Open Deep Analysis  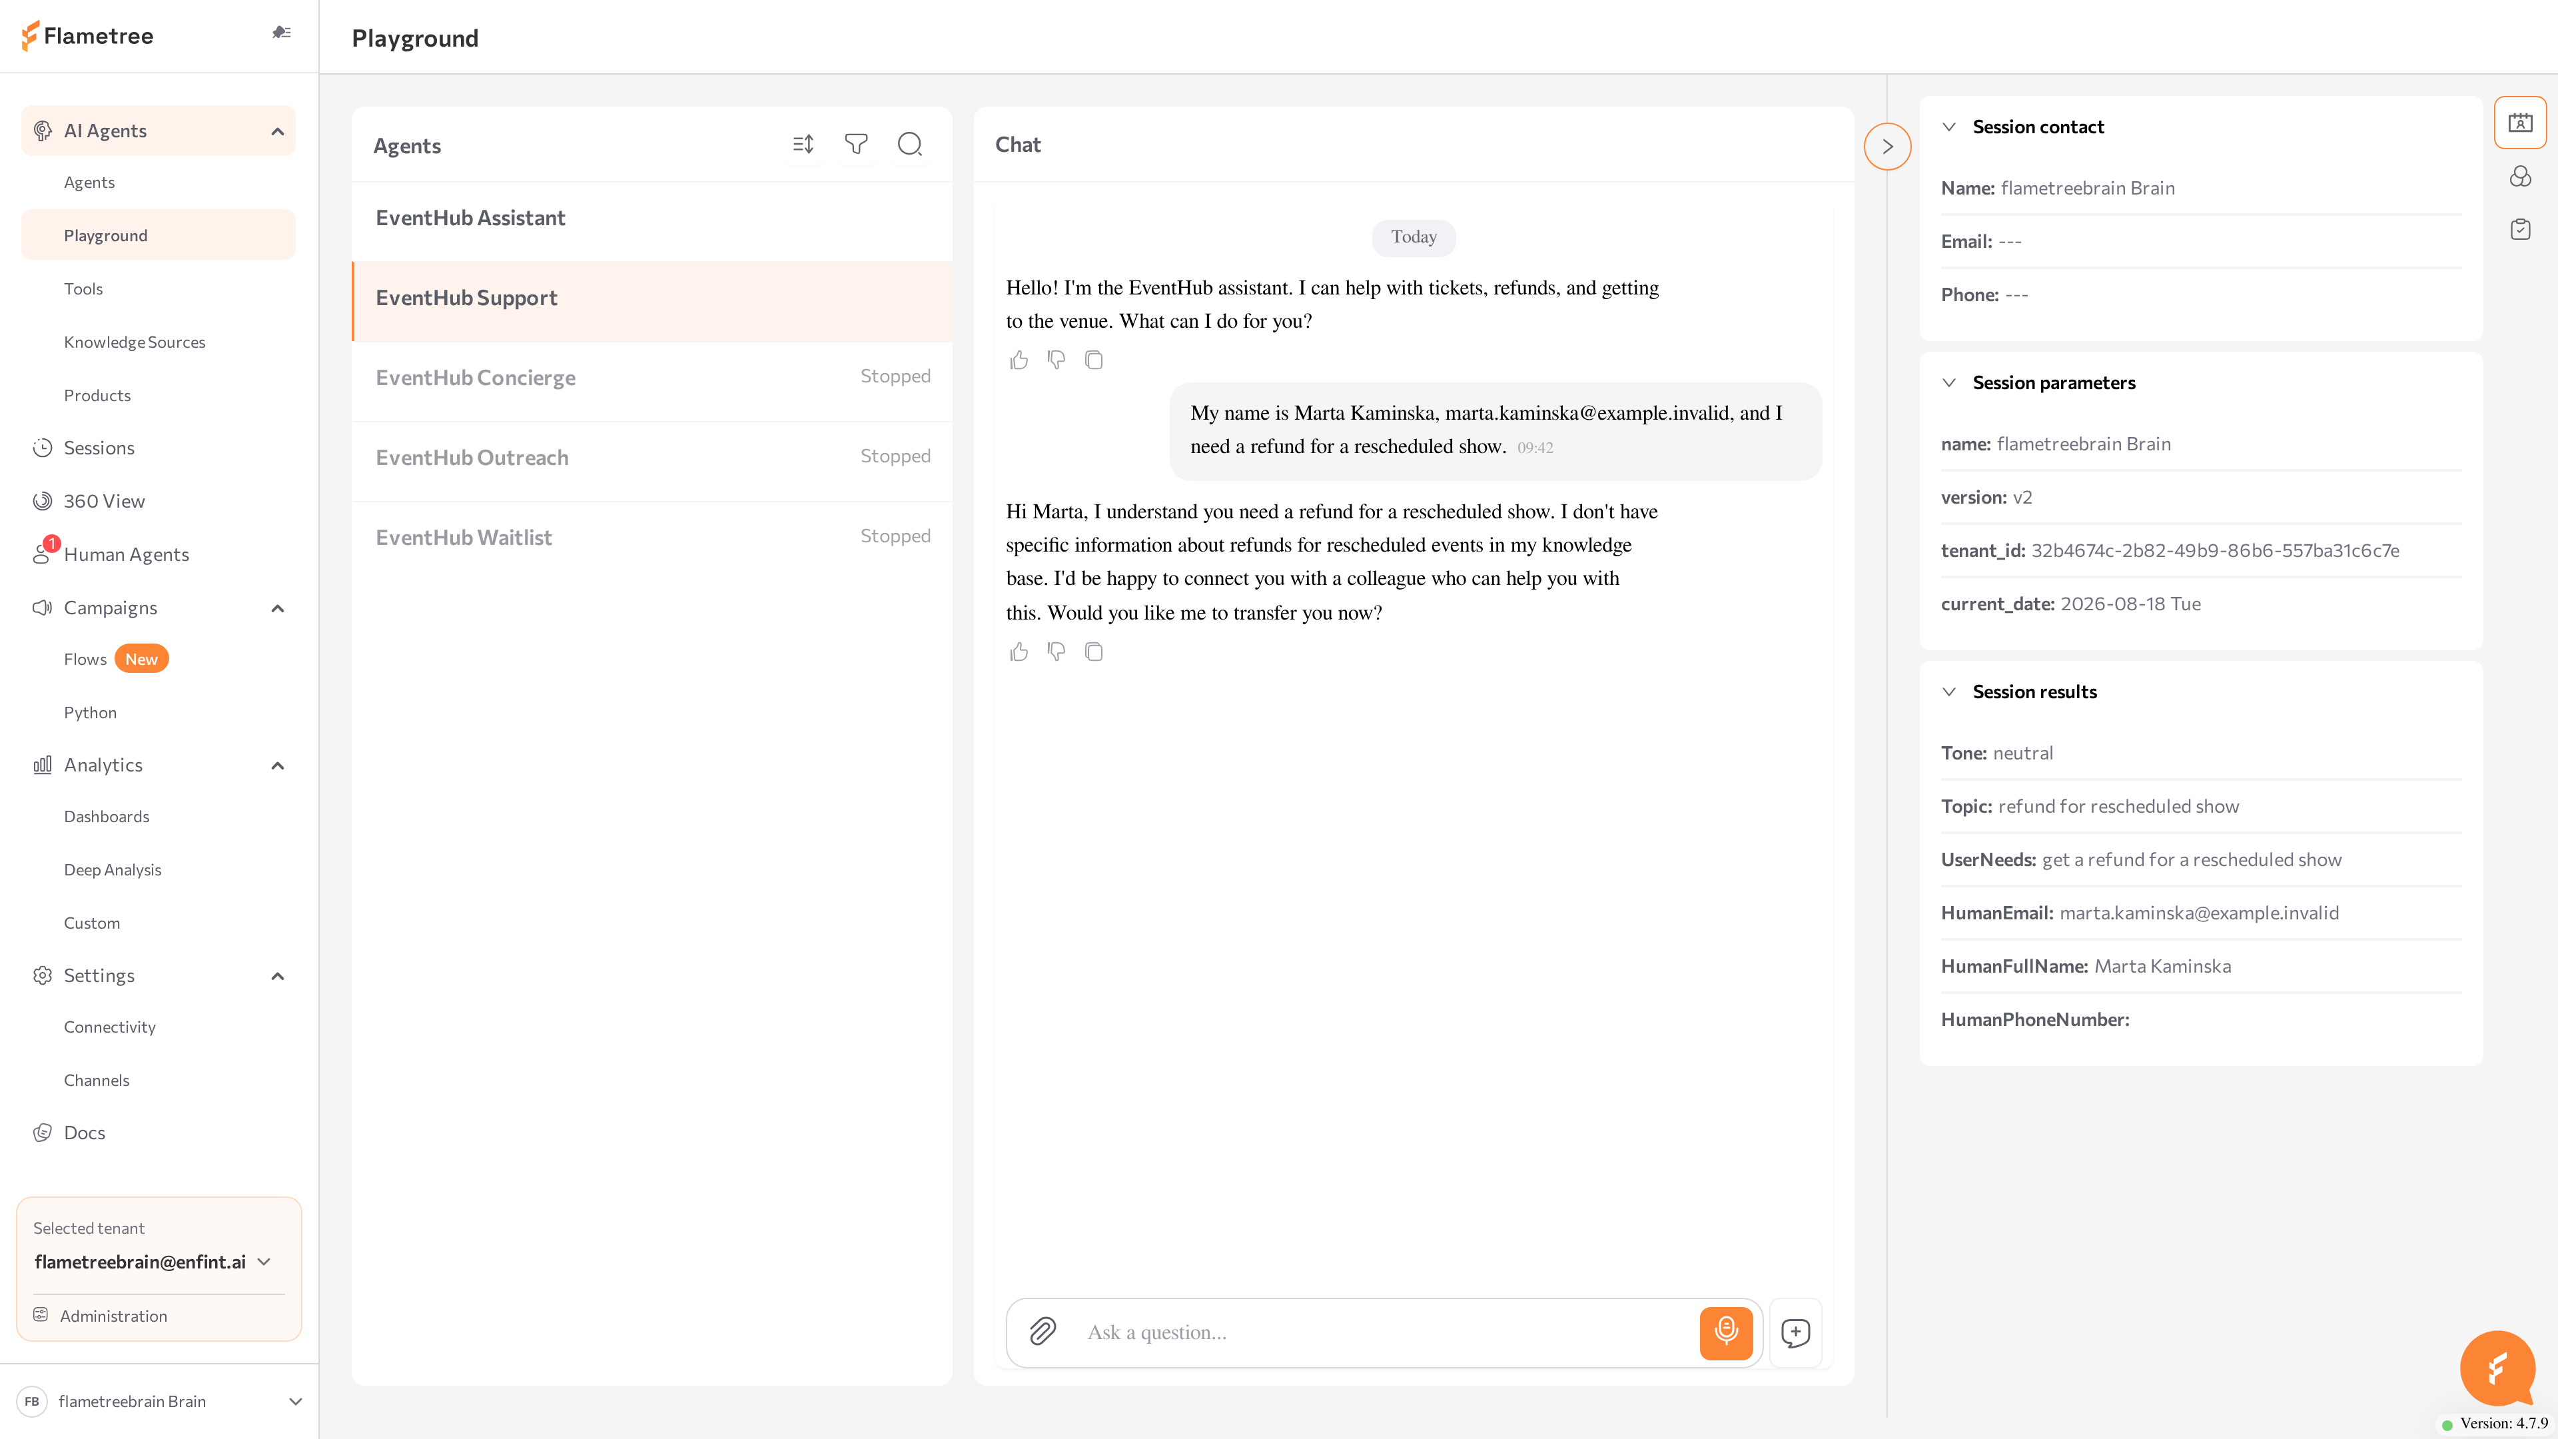112,870
